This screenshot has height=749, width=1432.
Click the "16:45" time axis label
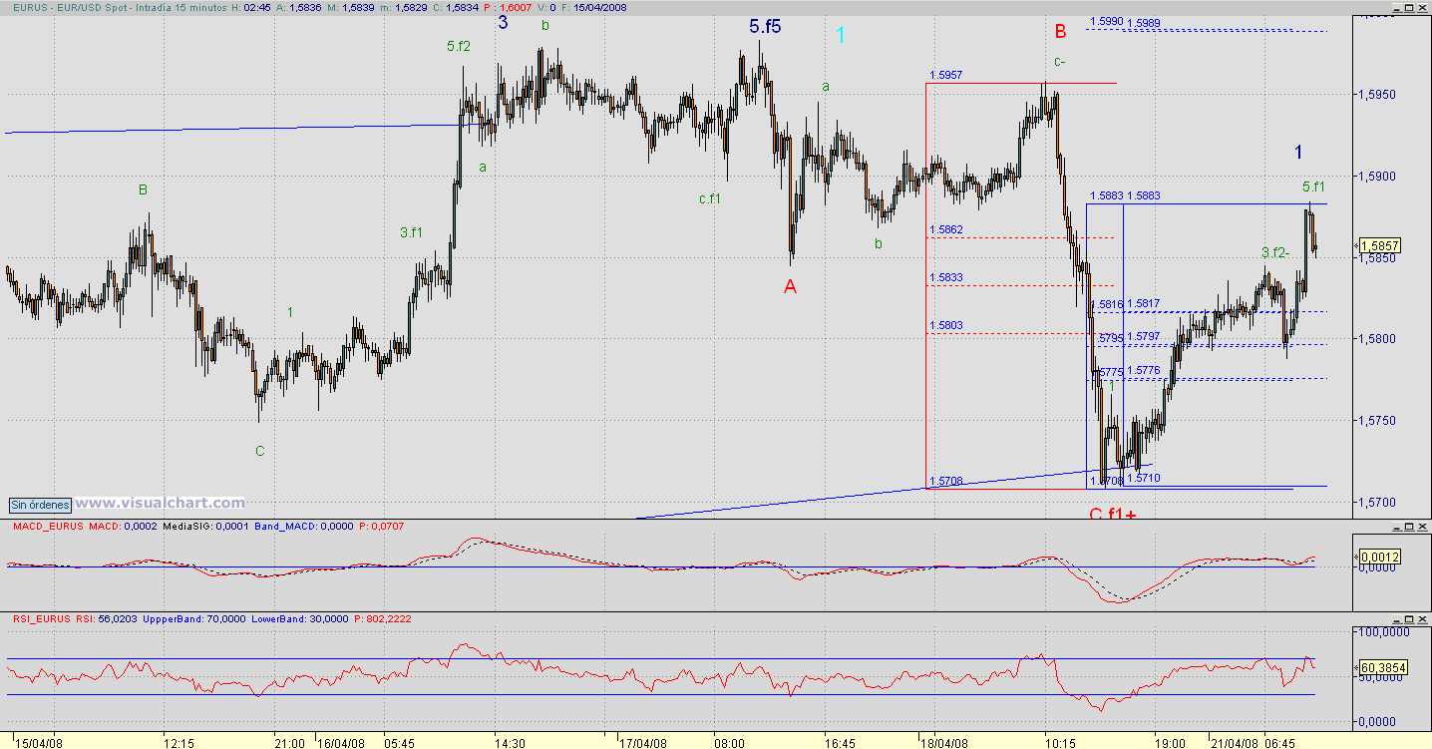click(841, 742)
